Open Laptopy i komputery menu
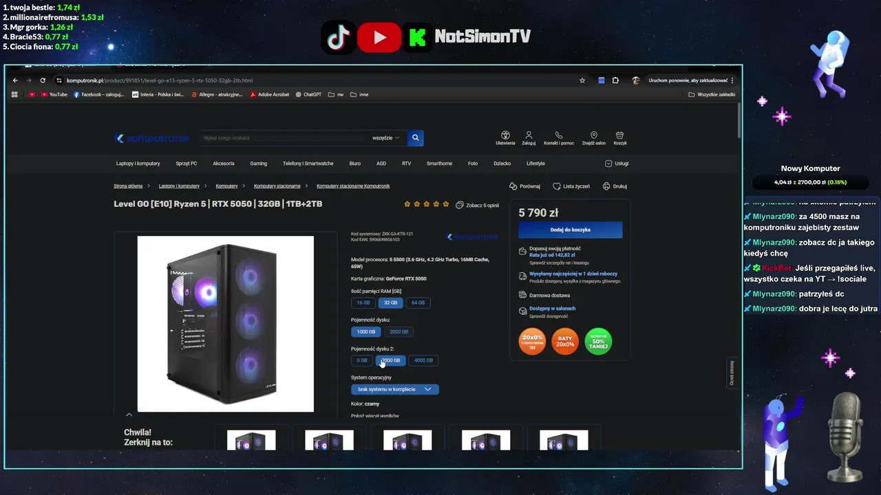881x495 pixels. (138, 164)
